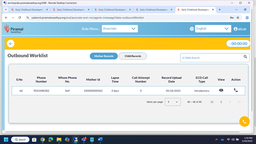Open Microsoft Edge from the taskbar
This screenshot has width=256, height=144.
click(x=51, y=140)
